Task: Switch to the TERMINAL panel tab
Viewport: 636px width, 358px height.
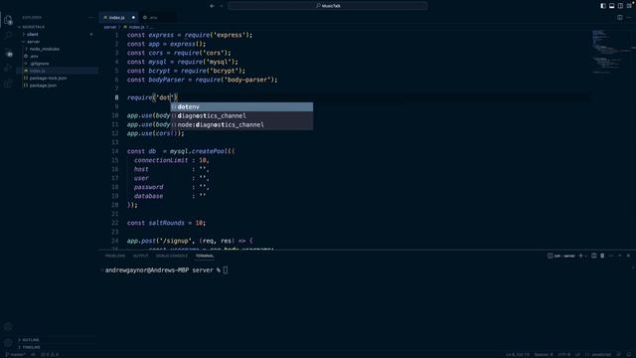Action: 205,256
